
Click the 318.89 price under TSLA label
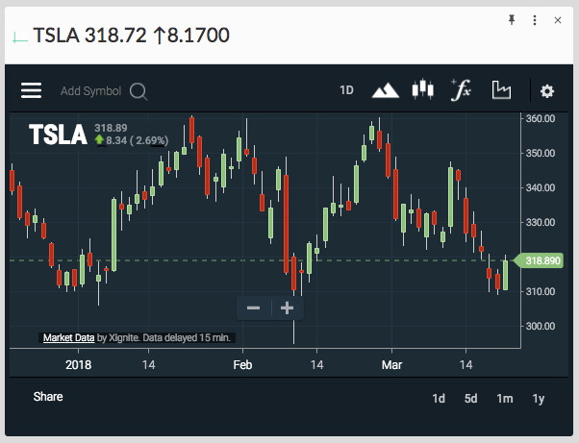[111, 128]
